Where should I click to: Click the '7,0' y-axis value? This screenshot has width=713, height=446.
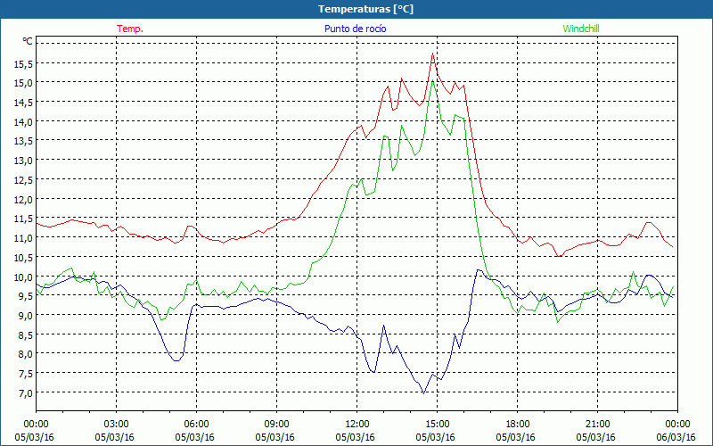[x=26, y=393]
